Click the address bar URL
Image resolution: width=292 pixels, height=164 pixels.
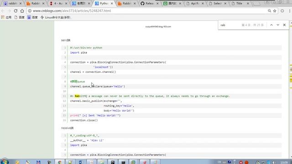pyautogui.click(x=72, y=11)
